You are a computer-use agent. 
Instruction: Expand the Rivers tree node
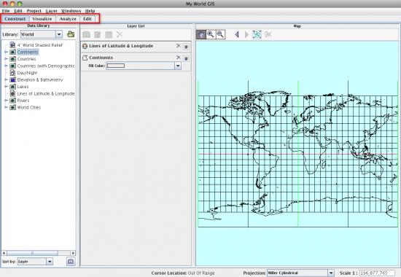tap(6, 101)
